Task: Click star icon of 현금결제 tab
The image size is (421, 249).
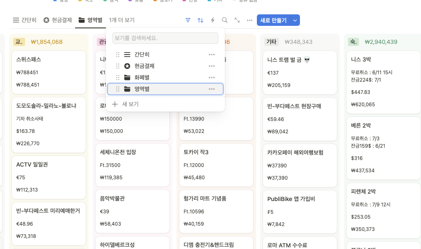Action: point(46,20)
